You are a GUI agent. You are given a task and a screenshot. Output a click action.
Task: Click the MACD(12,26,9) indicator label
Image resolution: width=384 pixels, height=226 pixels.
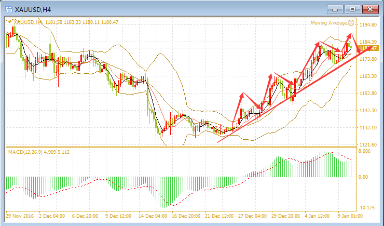point(39,152)
